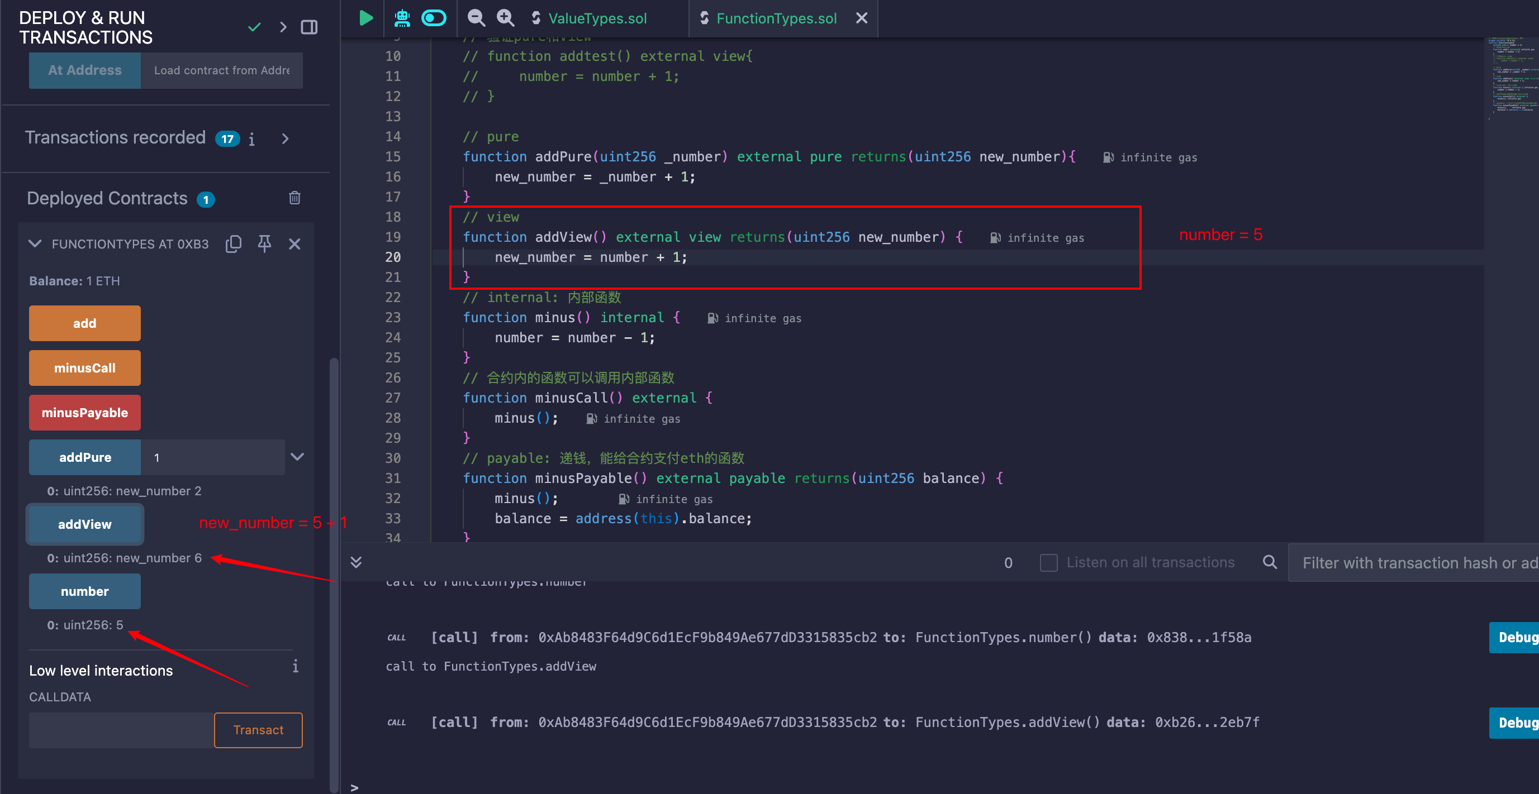The height and width of the screenshot is (794, 1539).
Task: Click the addView result 'new_number 6'
Action: click(x=124, y=558)
